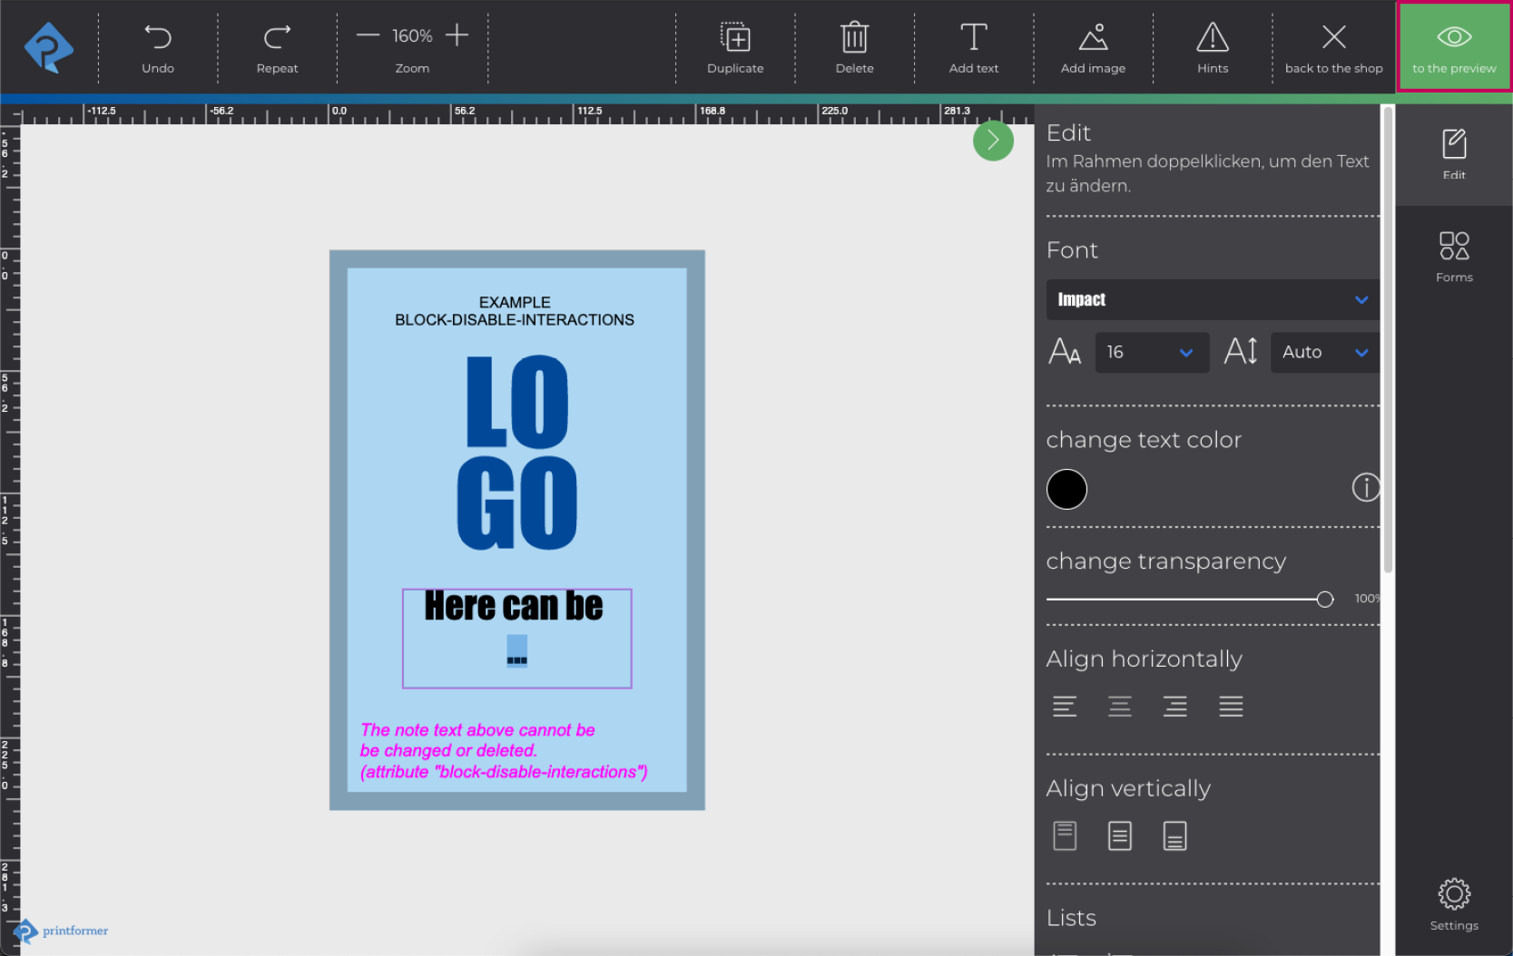Open the black text color swatch
1513x956 pixels.
pos(1066,490)
